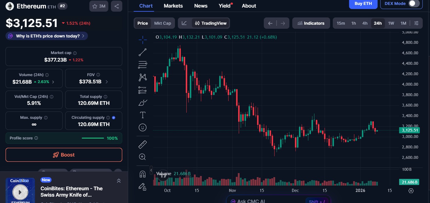Select the 1W timeframe tab
The width and height of the screenshot is (430, 203).
click(x=390, y=23)
